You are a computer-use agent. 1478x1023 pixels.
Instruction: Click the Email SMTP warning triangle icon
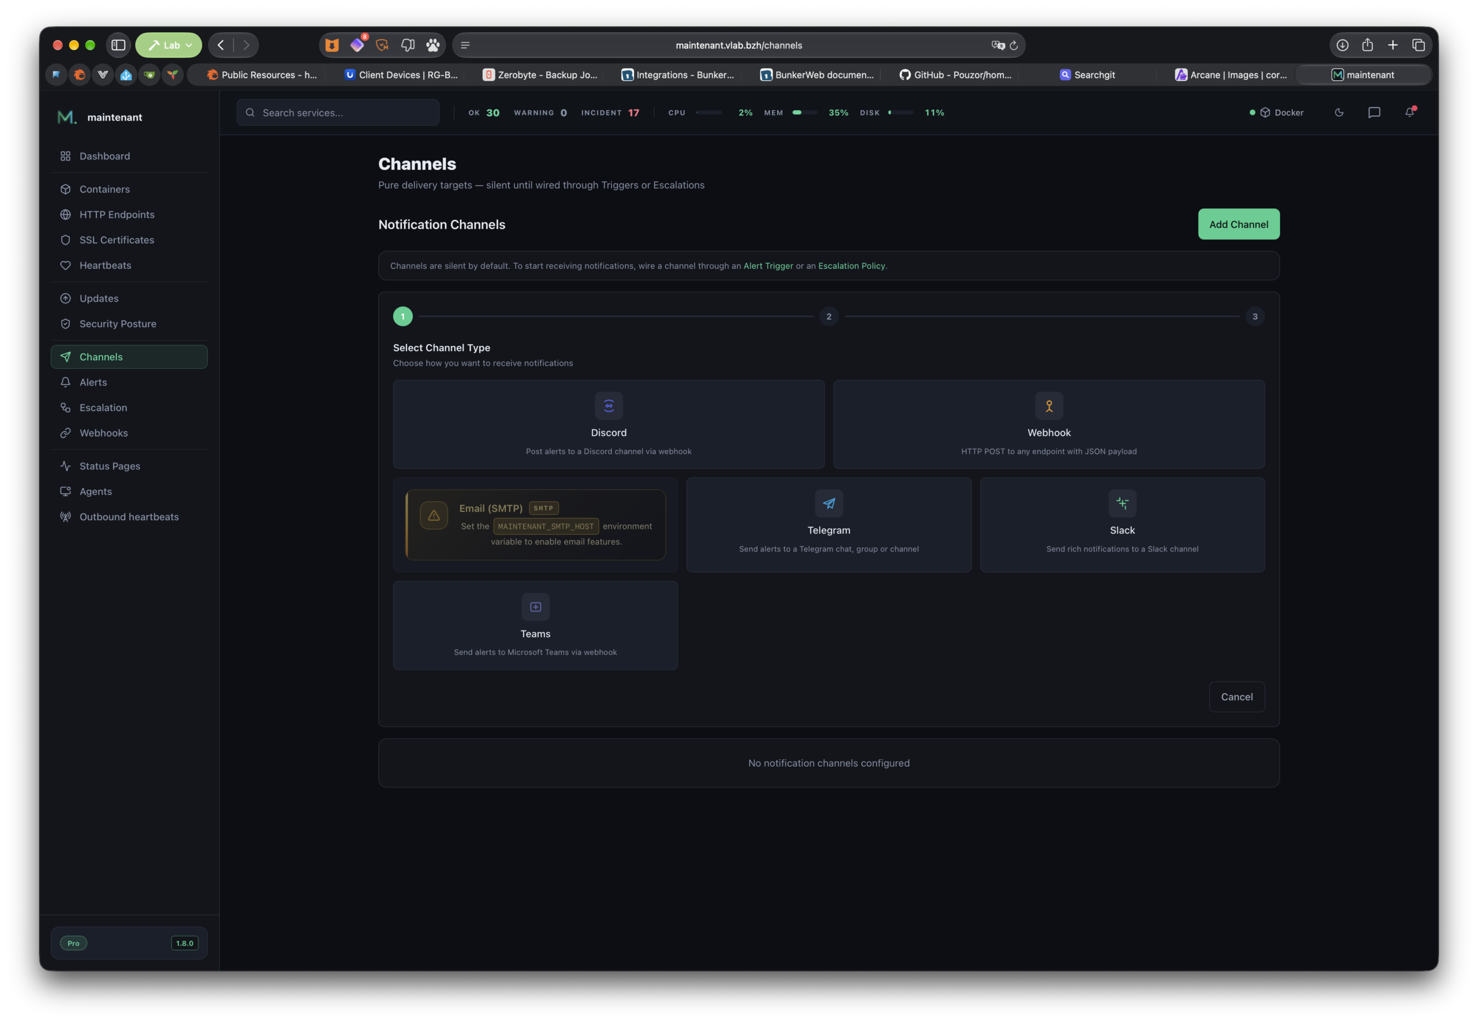click(434, 515)
